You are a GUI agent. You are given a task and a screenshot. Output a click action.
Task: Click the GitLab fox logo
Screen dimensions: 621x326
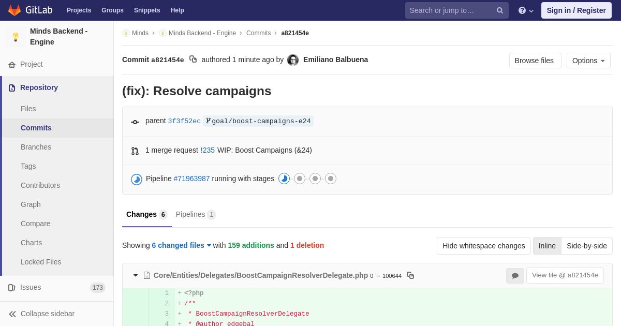coord(14,10)
